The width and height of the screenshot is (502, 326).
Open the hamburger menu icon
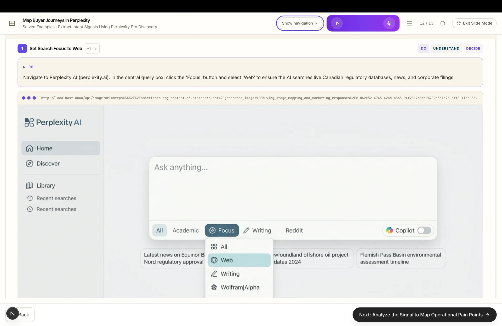(409, 23)
